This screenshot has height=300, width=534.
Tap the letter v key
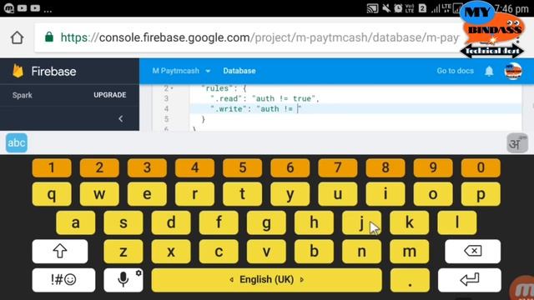point(266,252)
